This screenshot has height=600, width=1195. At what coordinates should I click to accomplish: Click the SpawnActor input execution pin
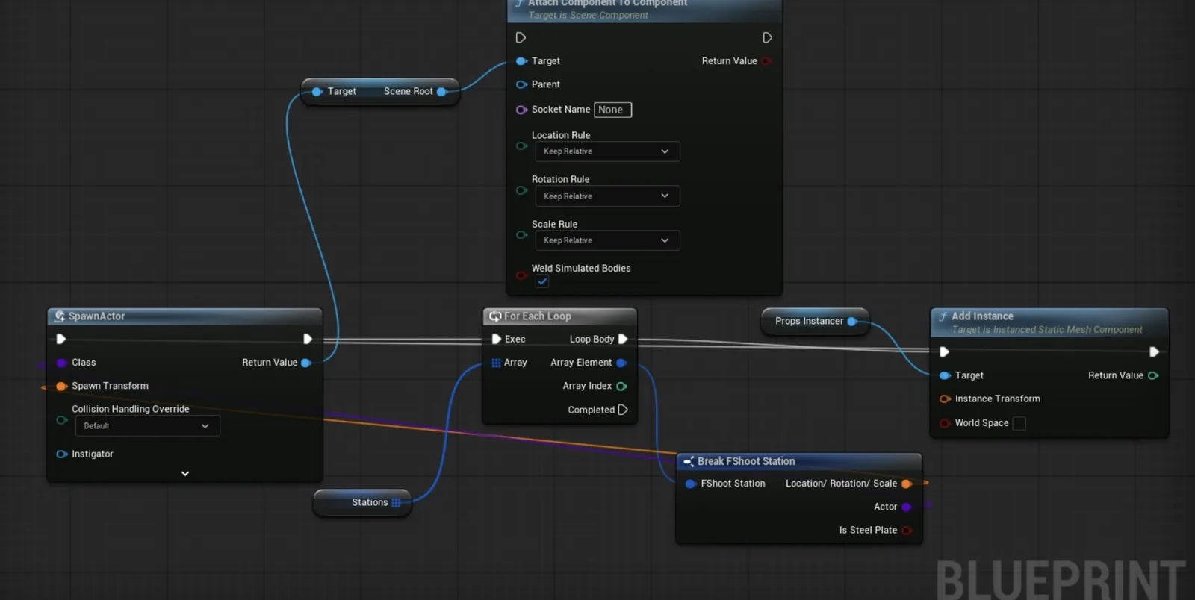[61, 339]
